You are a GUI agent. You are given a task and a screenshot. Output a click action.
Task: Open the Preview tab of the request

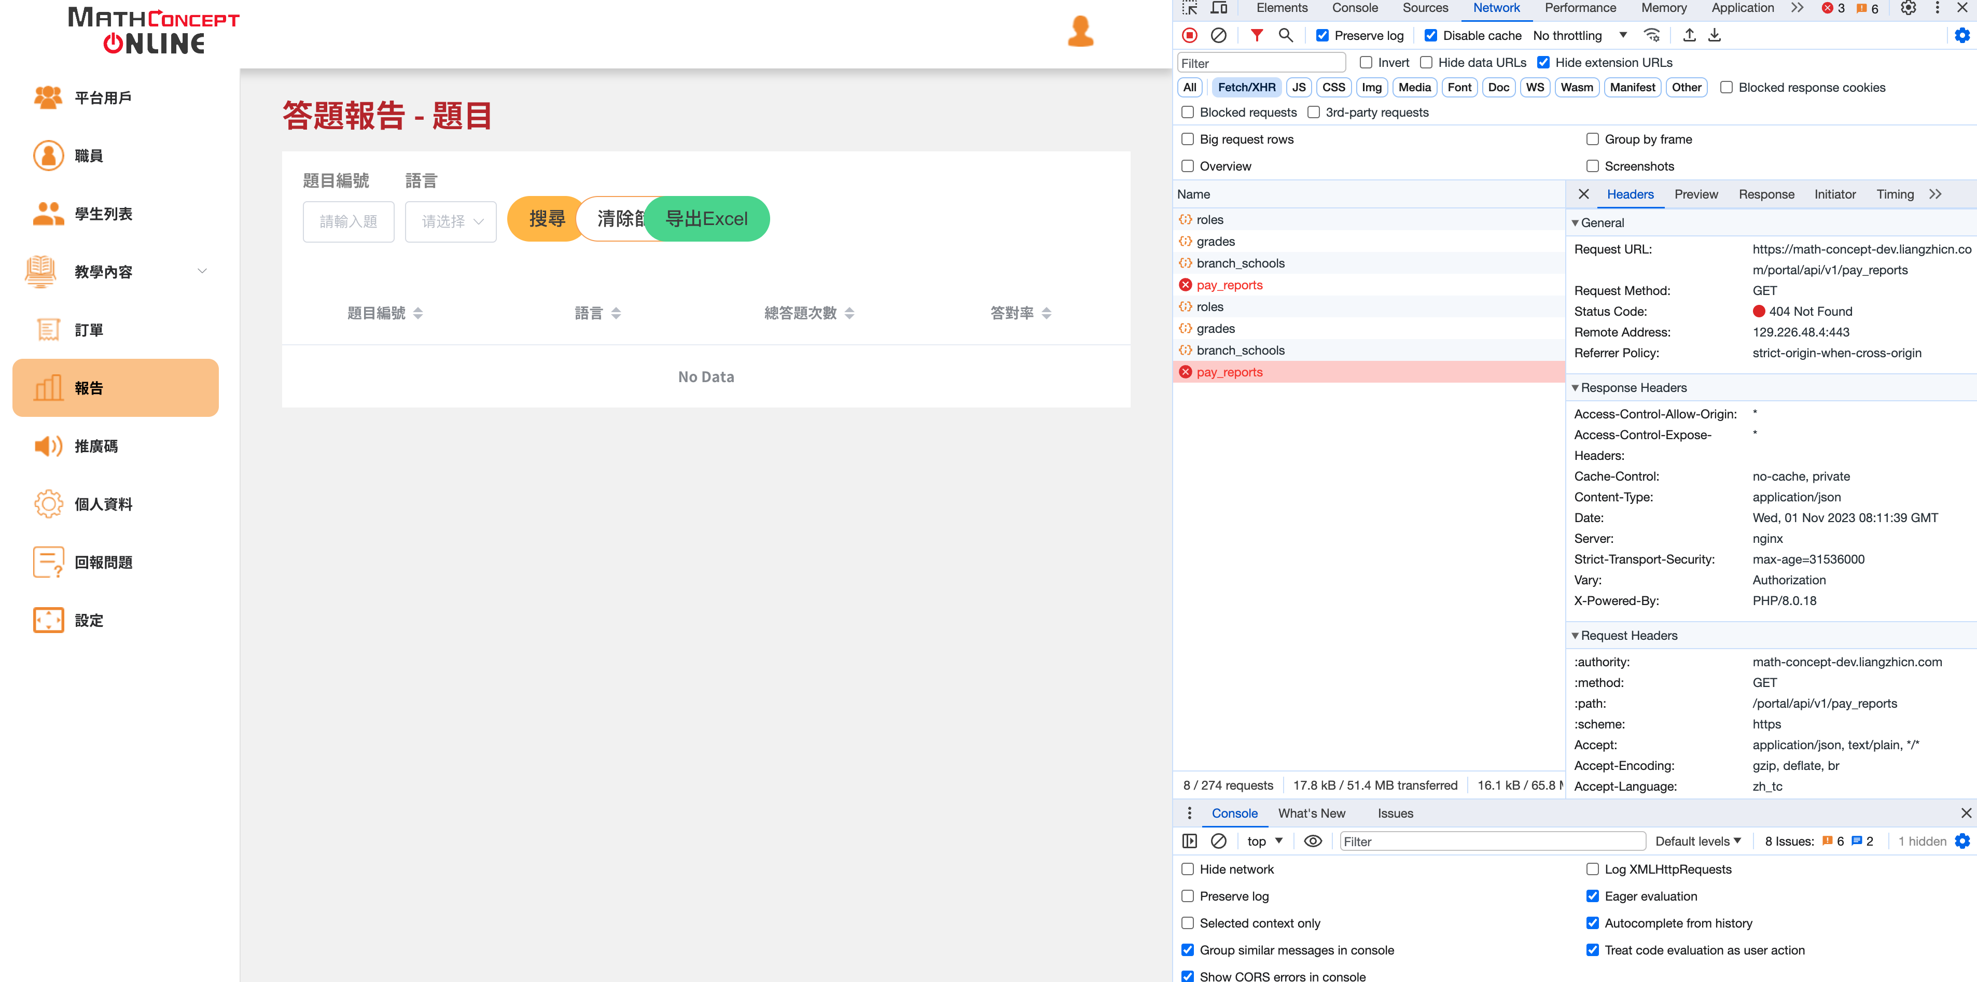click(x=1696, y=194)
